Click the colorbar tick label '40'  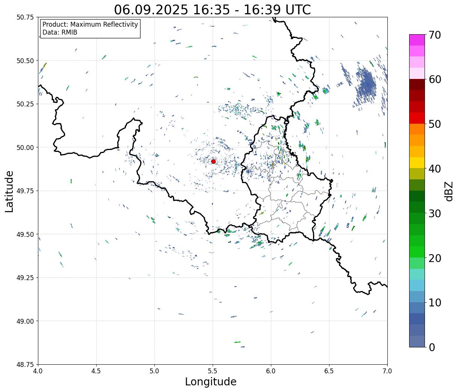coord(434,169)
